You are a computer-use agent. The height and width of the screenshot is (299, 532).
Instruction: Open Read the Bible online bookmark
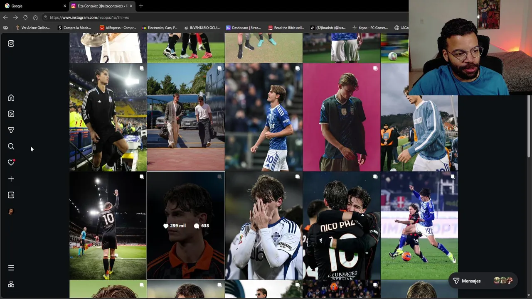tap(286, 28)
